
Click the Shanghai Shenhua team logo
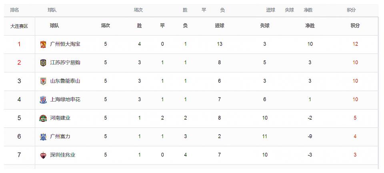(43, 100)
